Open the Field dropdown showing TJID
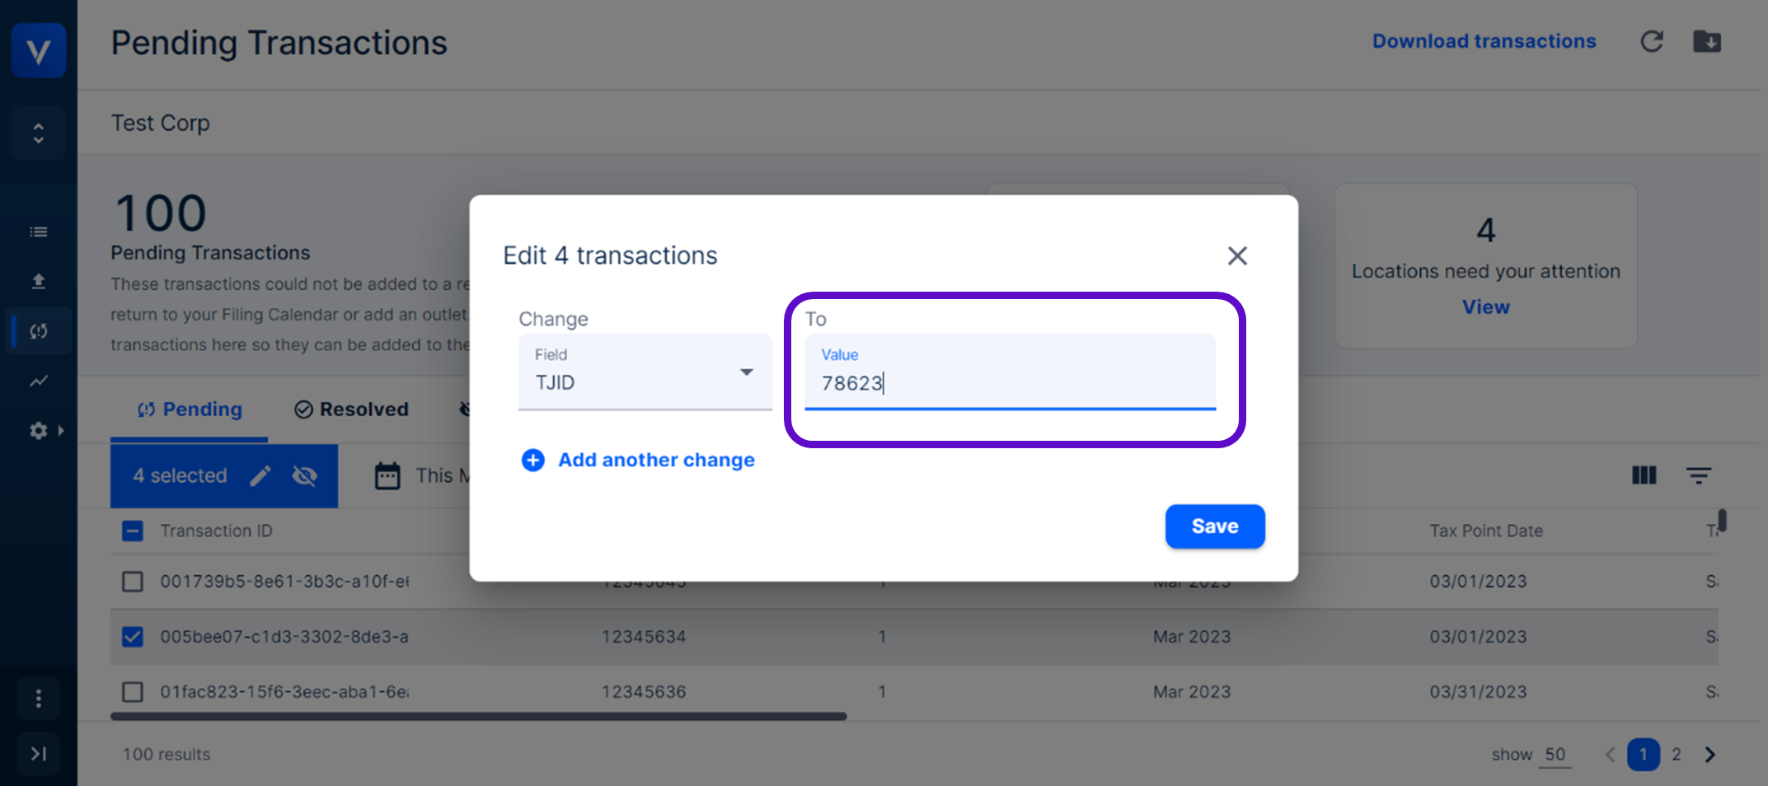 [x=645, y=372]
